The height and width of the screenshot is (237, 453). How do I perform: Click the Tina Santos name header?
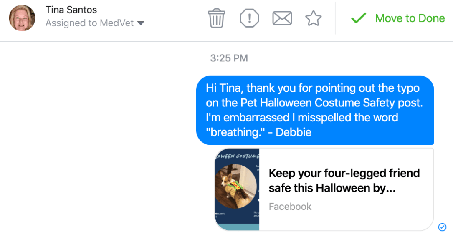point(71,10)
